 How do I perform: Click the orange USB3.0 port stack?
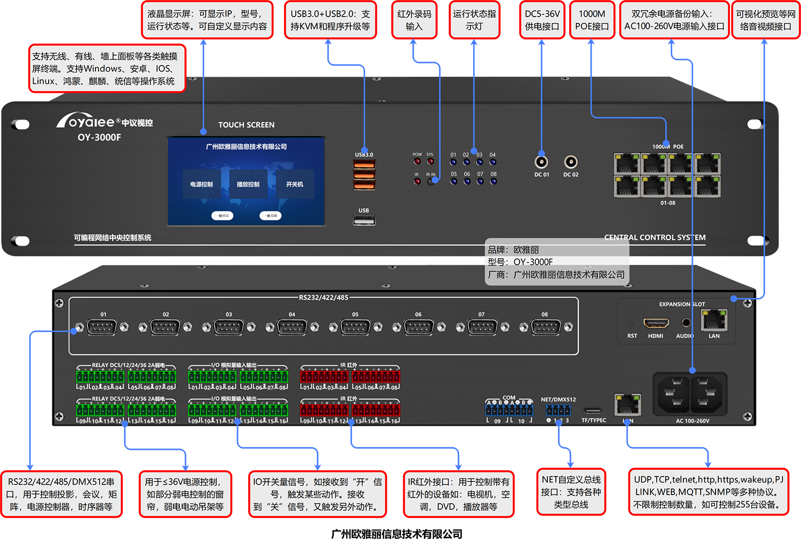[x=364, y=175]
